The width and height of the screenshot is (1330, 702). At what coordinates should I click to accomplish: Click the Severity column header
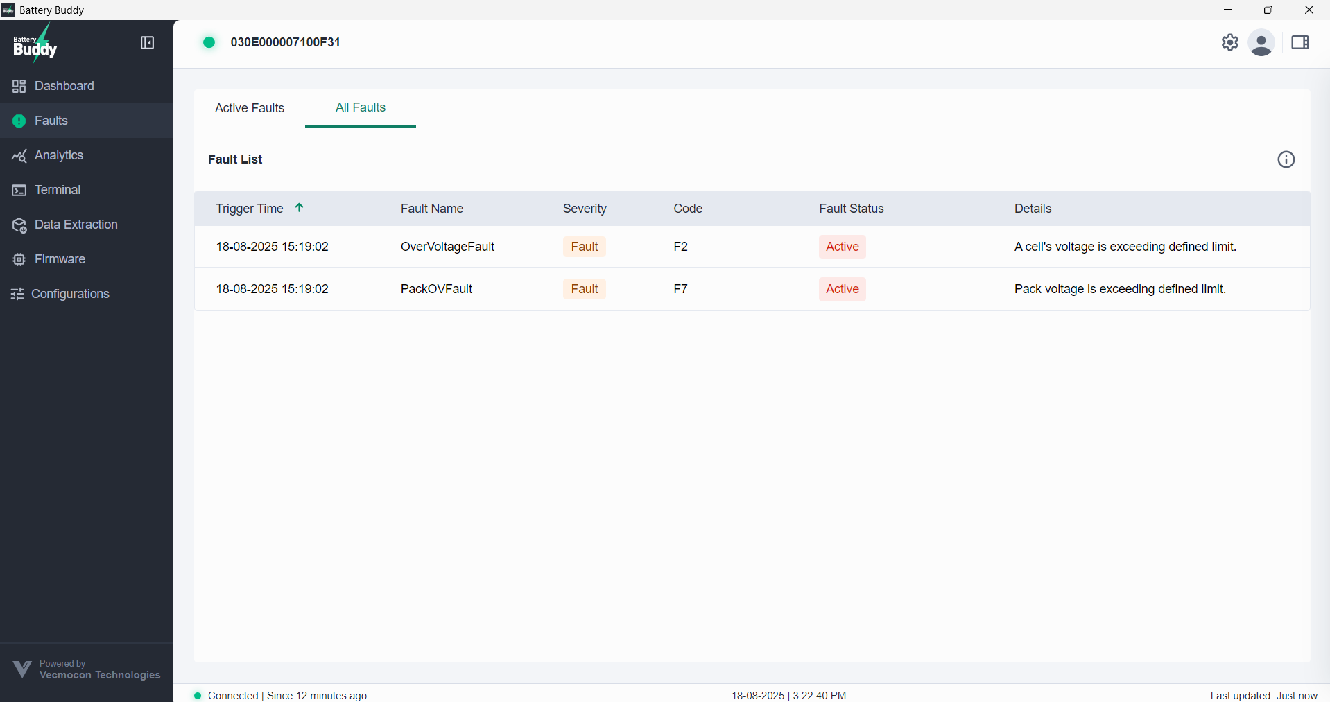click(585, 209)
